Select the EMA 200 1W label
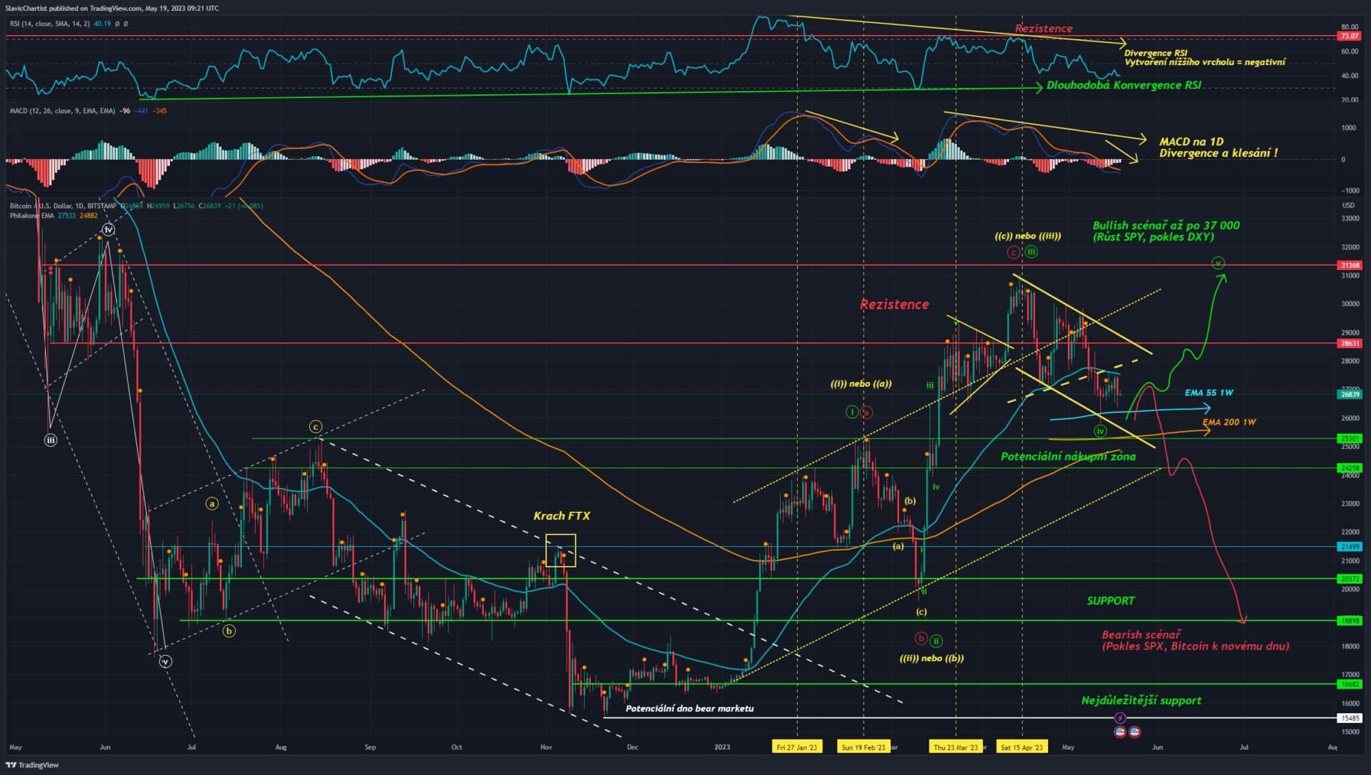Screen dimensions: 1371x775 coord(1229,422)
